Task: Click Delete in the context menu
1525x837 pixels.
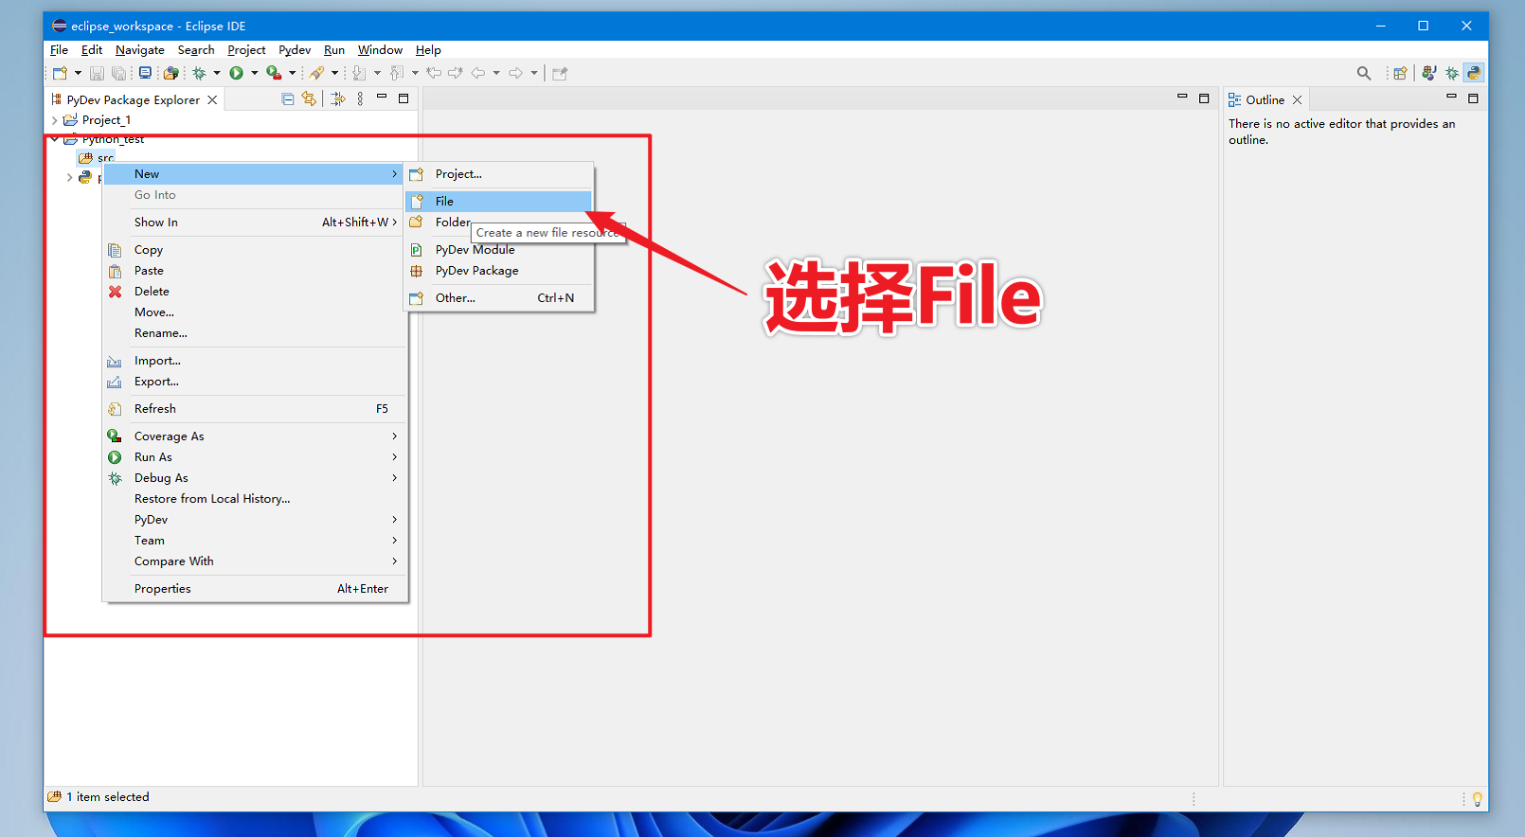Action: [x=255, y=292]
